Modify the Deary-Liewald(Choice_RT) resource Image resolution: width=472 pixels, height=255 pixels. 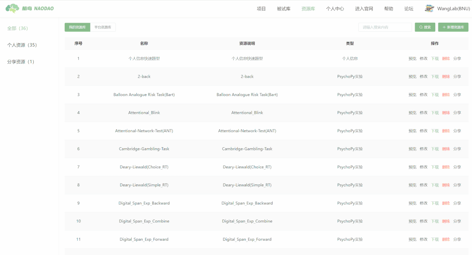[x=423, y=167]
